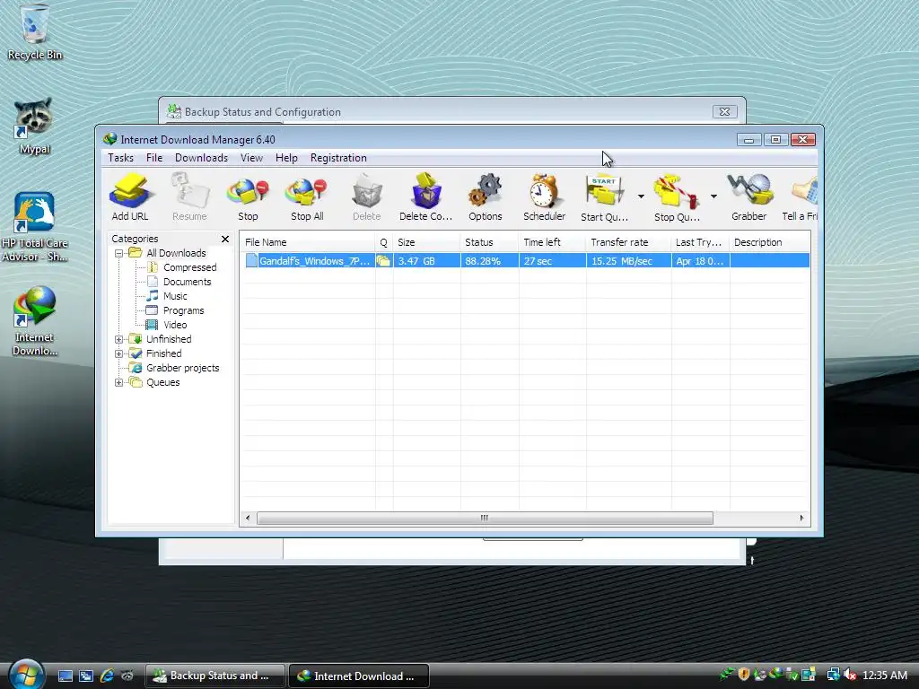Open the Stop Queue dropdown arrow
Screen dimensions: 919x689
point(713,196)
